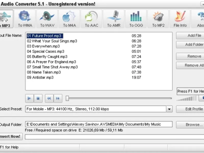This screenshot has height=153, width=204.
Task: Switch to the To WMA format
Action: 25,19
